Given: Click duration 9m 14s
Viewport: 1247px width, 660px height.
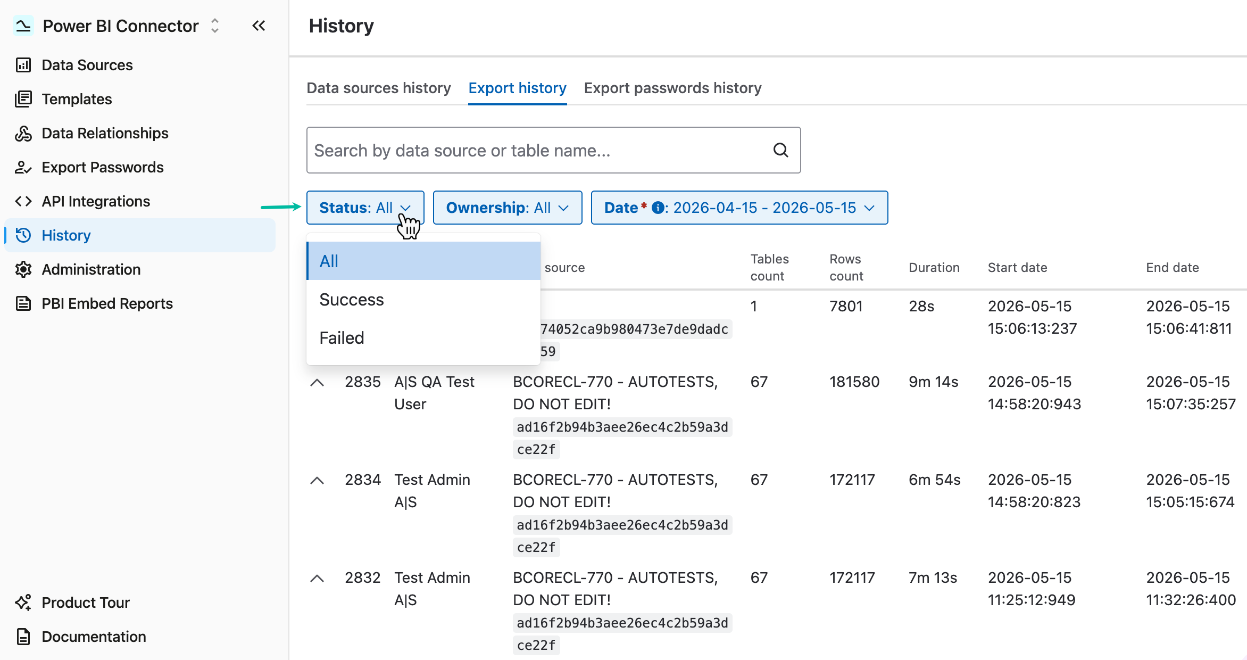Looking at the screenshot, I should click(933, 382).
